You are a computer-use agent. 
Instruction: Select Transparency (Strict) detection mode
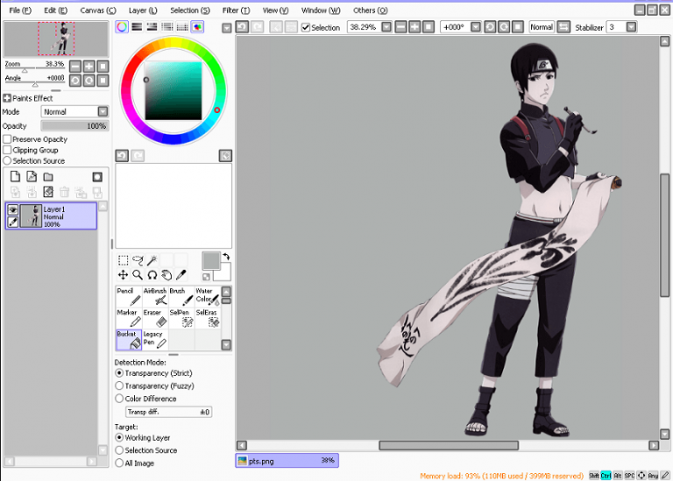point(119,373)
